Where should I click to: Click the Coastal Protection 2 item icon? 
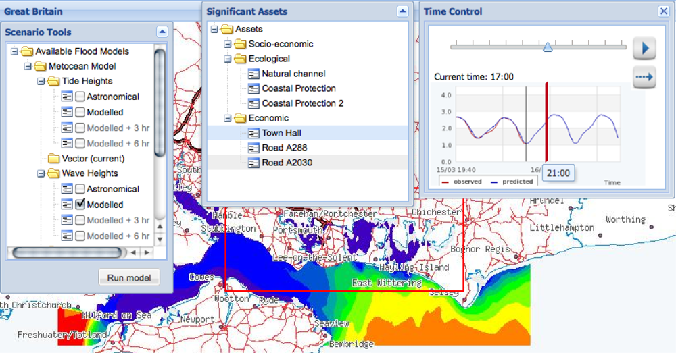[254, 103]
